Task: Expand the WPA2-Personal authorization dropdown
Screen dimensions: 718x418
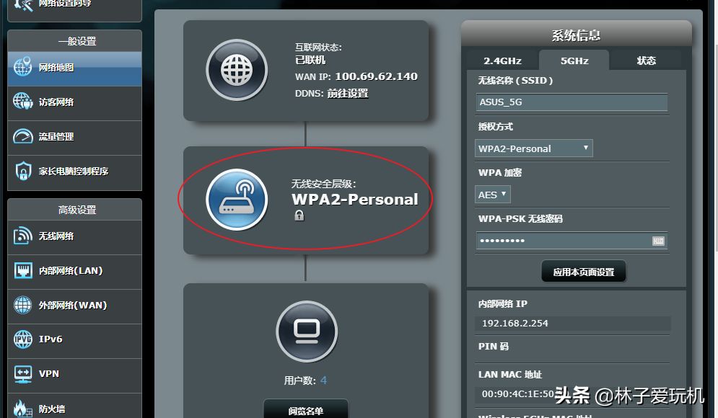Action: pyautogui.click(x=534, y=148)
